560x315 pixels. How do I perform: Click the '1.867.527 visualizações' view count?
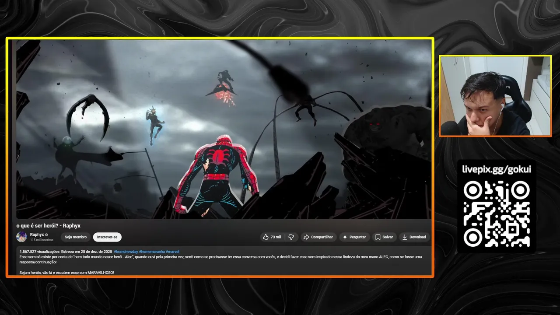pos(39,252)
